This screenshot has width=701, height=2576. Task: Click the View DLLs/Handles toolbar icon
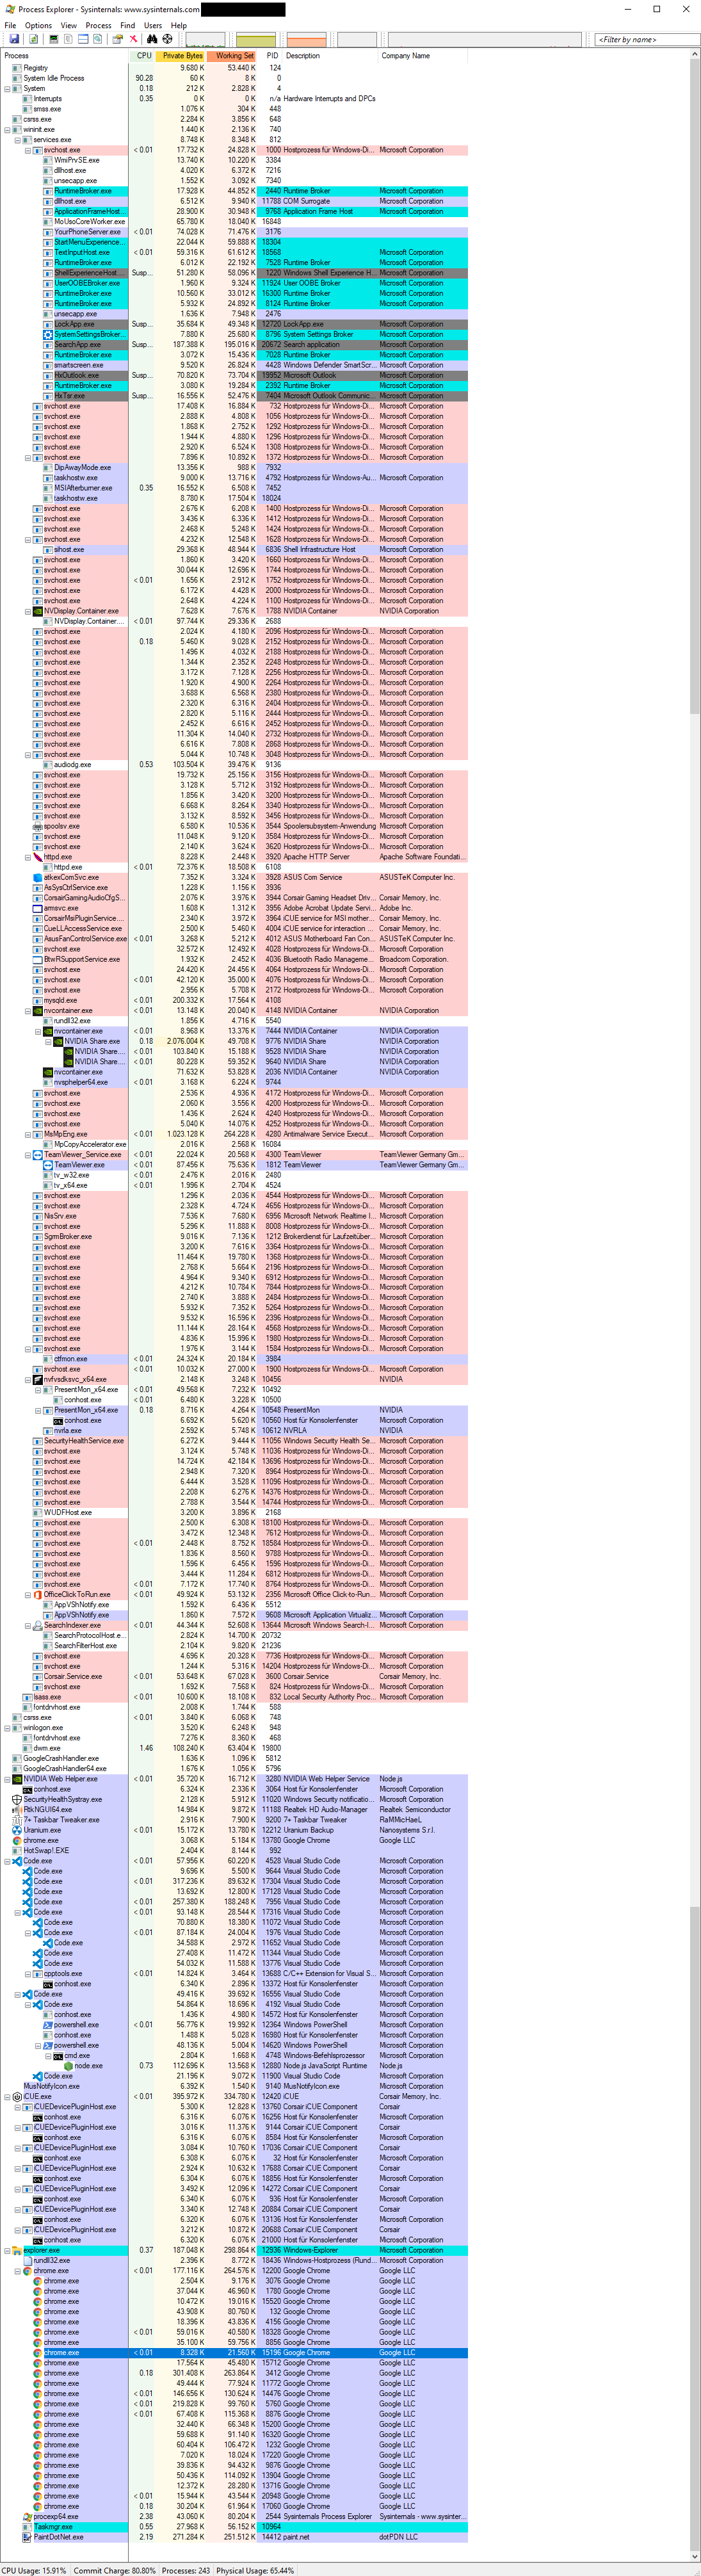[x=98, y=39]
